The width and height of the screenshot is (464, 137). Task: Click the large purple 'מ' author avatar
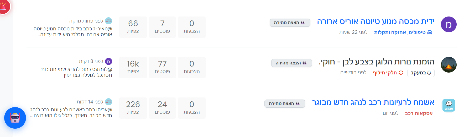click(x=449, y=24)
